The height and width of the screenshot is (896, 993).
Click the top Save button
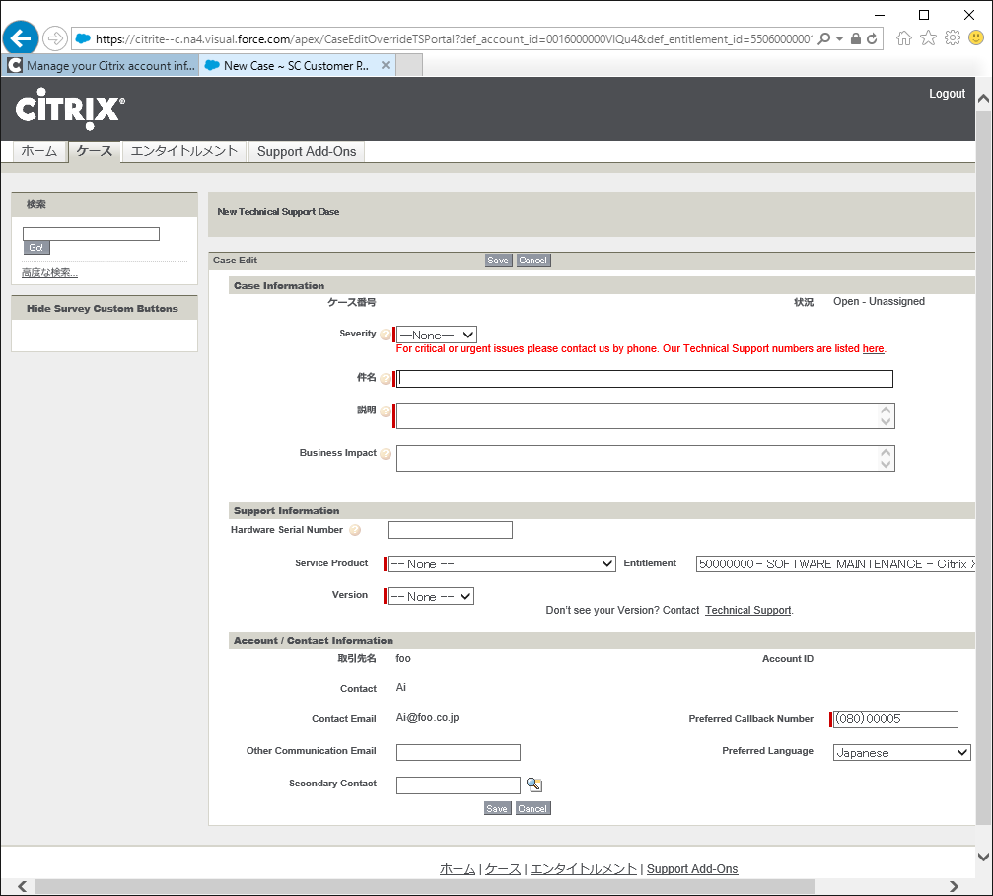498,261
